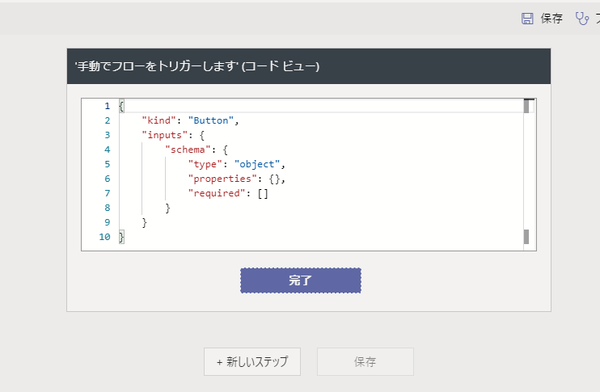Click the "required" key on line 7
Image resolution: width=600 pixels, height=392 pixels.
[x=217, y=193]
